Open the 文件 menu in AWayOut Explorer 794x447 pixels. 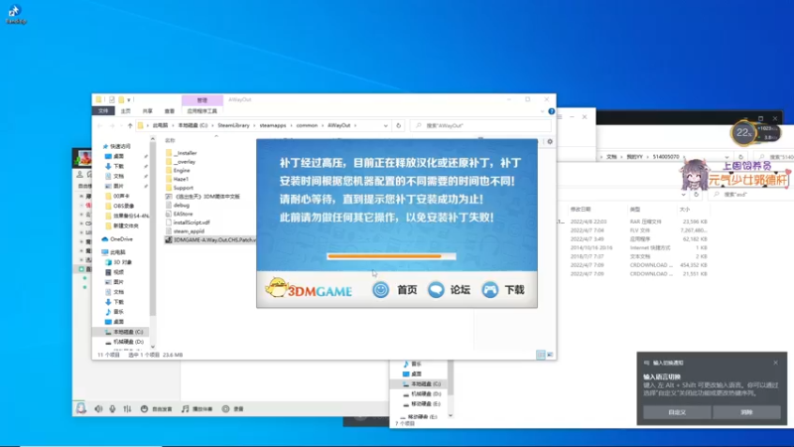[103, 111]
